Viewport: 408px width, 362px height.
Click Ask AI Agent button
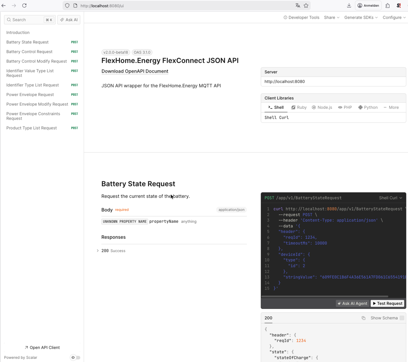pyautogui.click(x=352, y=303)
